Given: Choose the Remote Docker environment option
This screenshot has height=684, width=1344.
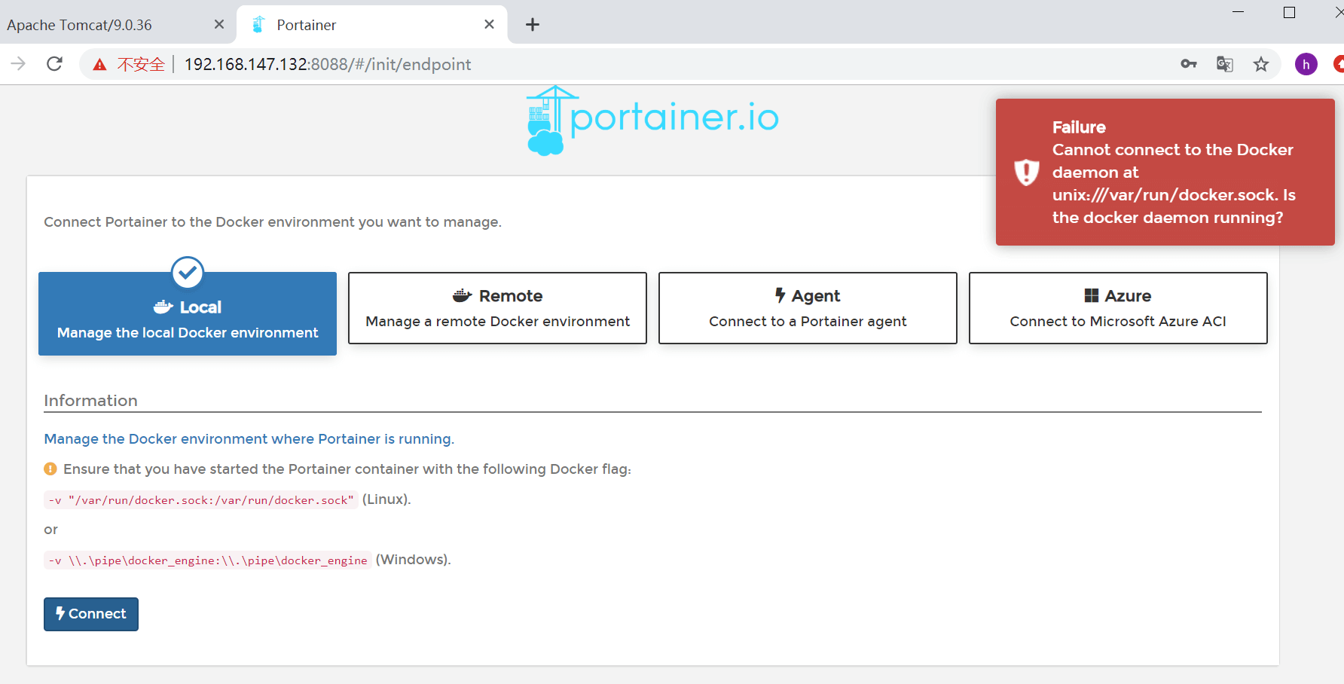Looking at the screenshot, I should (x=497, y=308).
